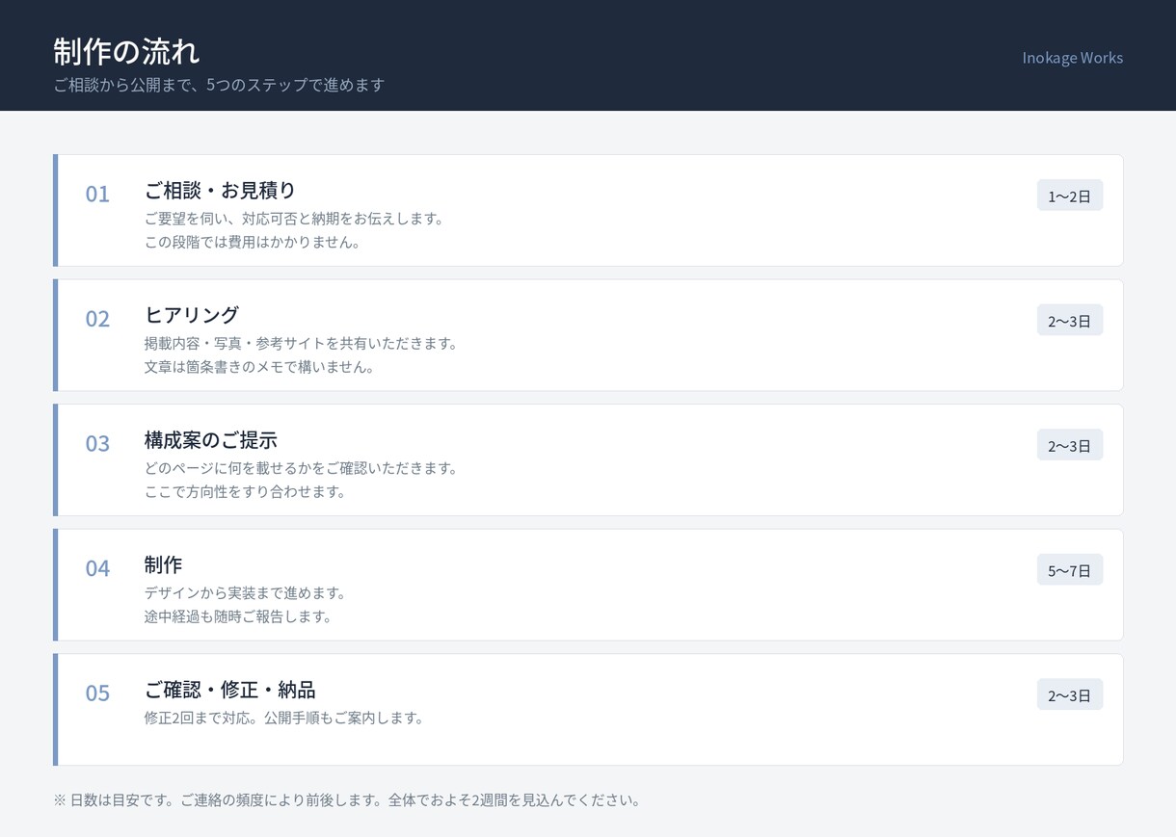Click the page title 制作の流れ
The height and width of the screenshot is (837, 1176).
[x=126, y=51]
